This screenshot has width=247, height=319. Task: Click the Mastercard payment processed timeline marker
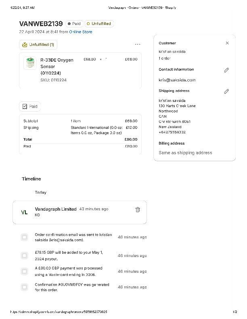pos(25,271)
